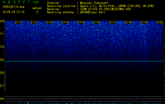Click the Receiving antenna label
165x104 pixels.
click(60, 12)
